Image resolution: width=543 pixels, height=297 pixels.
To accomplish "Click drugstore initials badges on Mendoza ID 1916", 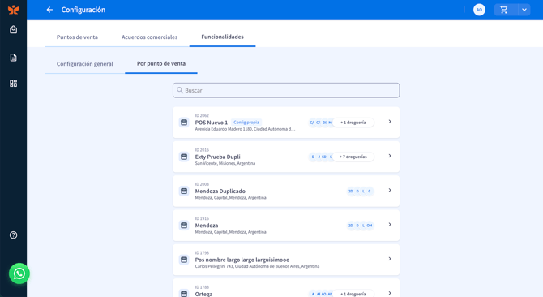I will (360, 226).
